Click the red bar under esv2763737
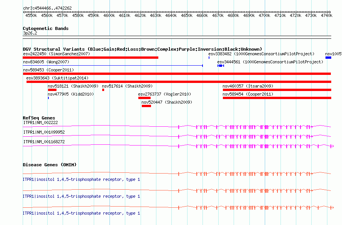The width and height of the screenshot is (342, 225). [144, 98]
